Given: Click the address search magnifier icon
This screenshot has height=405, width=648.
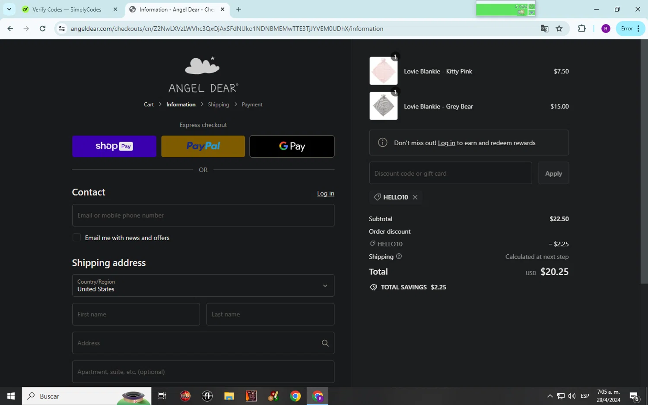Looking at the screenshot, I should [x=325, y=343].
